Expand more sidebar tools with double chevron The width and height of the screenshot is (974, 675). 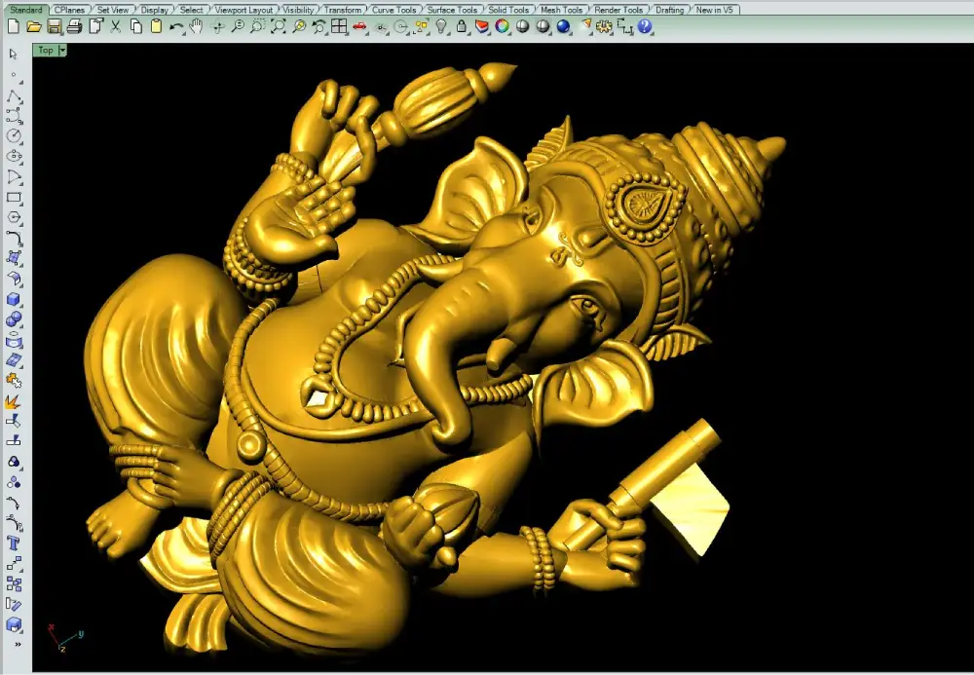click(18, 645)
